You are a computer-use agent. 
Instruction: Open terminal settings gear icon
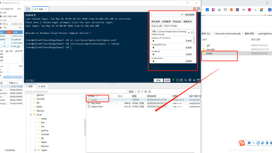190,80
